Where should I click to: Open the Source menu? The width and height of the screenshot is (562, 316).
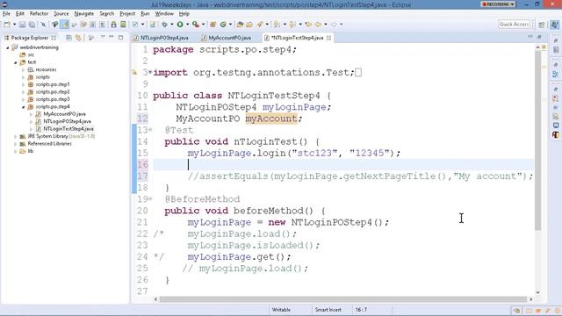(61, 14)
